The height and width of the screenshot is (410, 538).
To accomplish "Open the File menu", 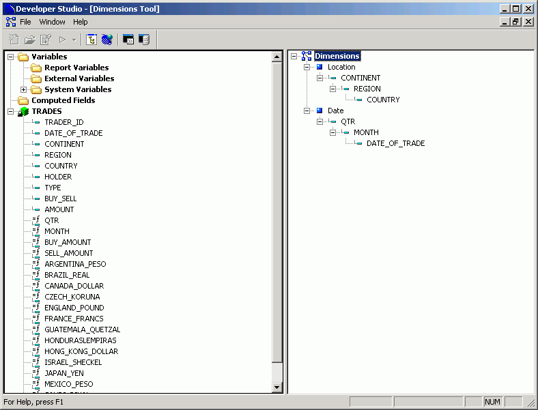I will (25, 22).
